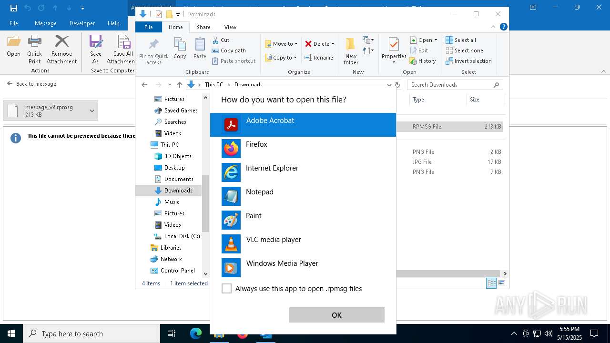Choose Windows Media Player option
This screenshot has height=343, width=610.
pos(303,268)
